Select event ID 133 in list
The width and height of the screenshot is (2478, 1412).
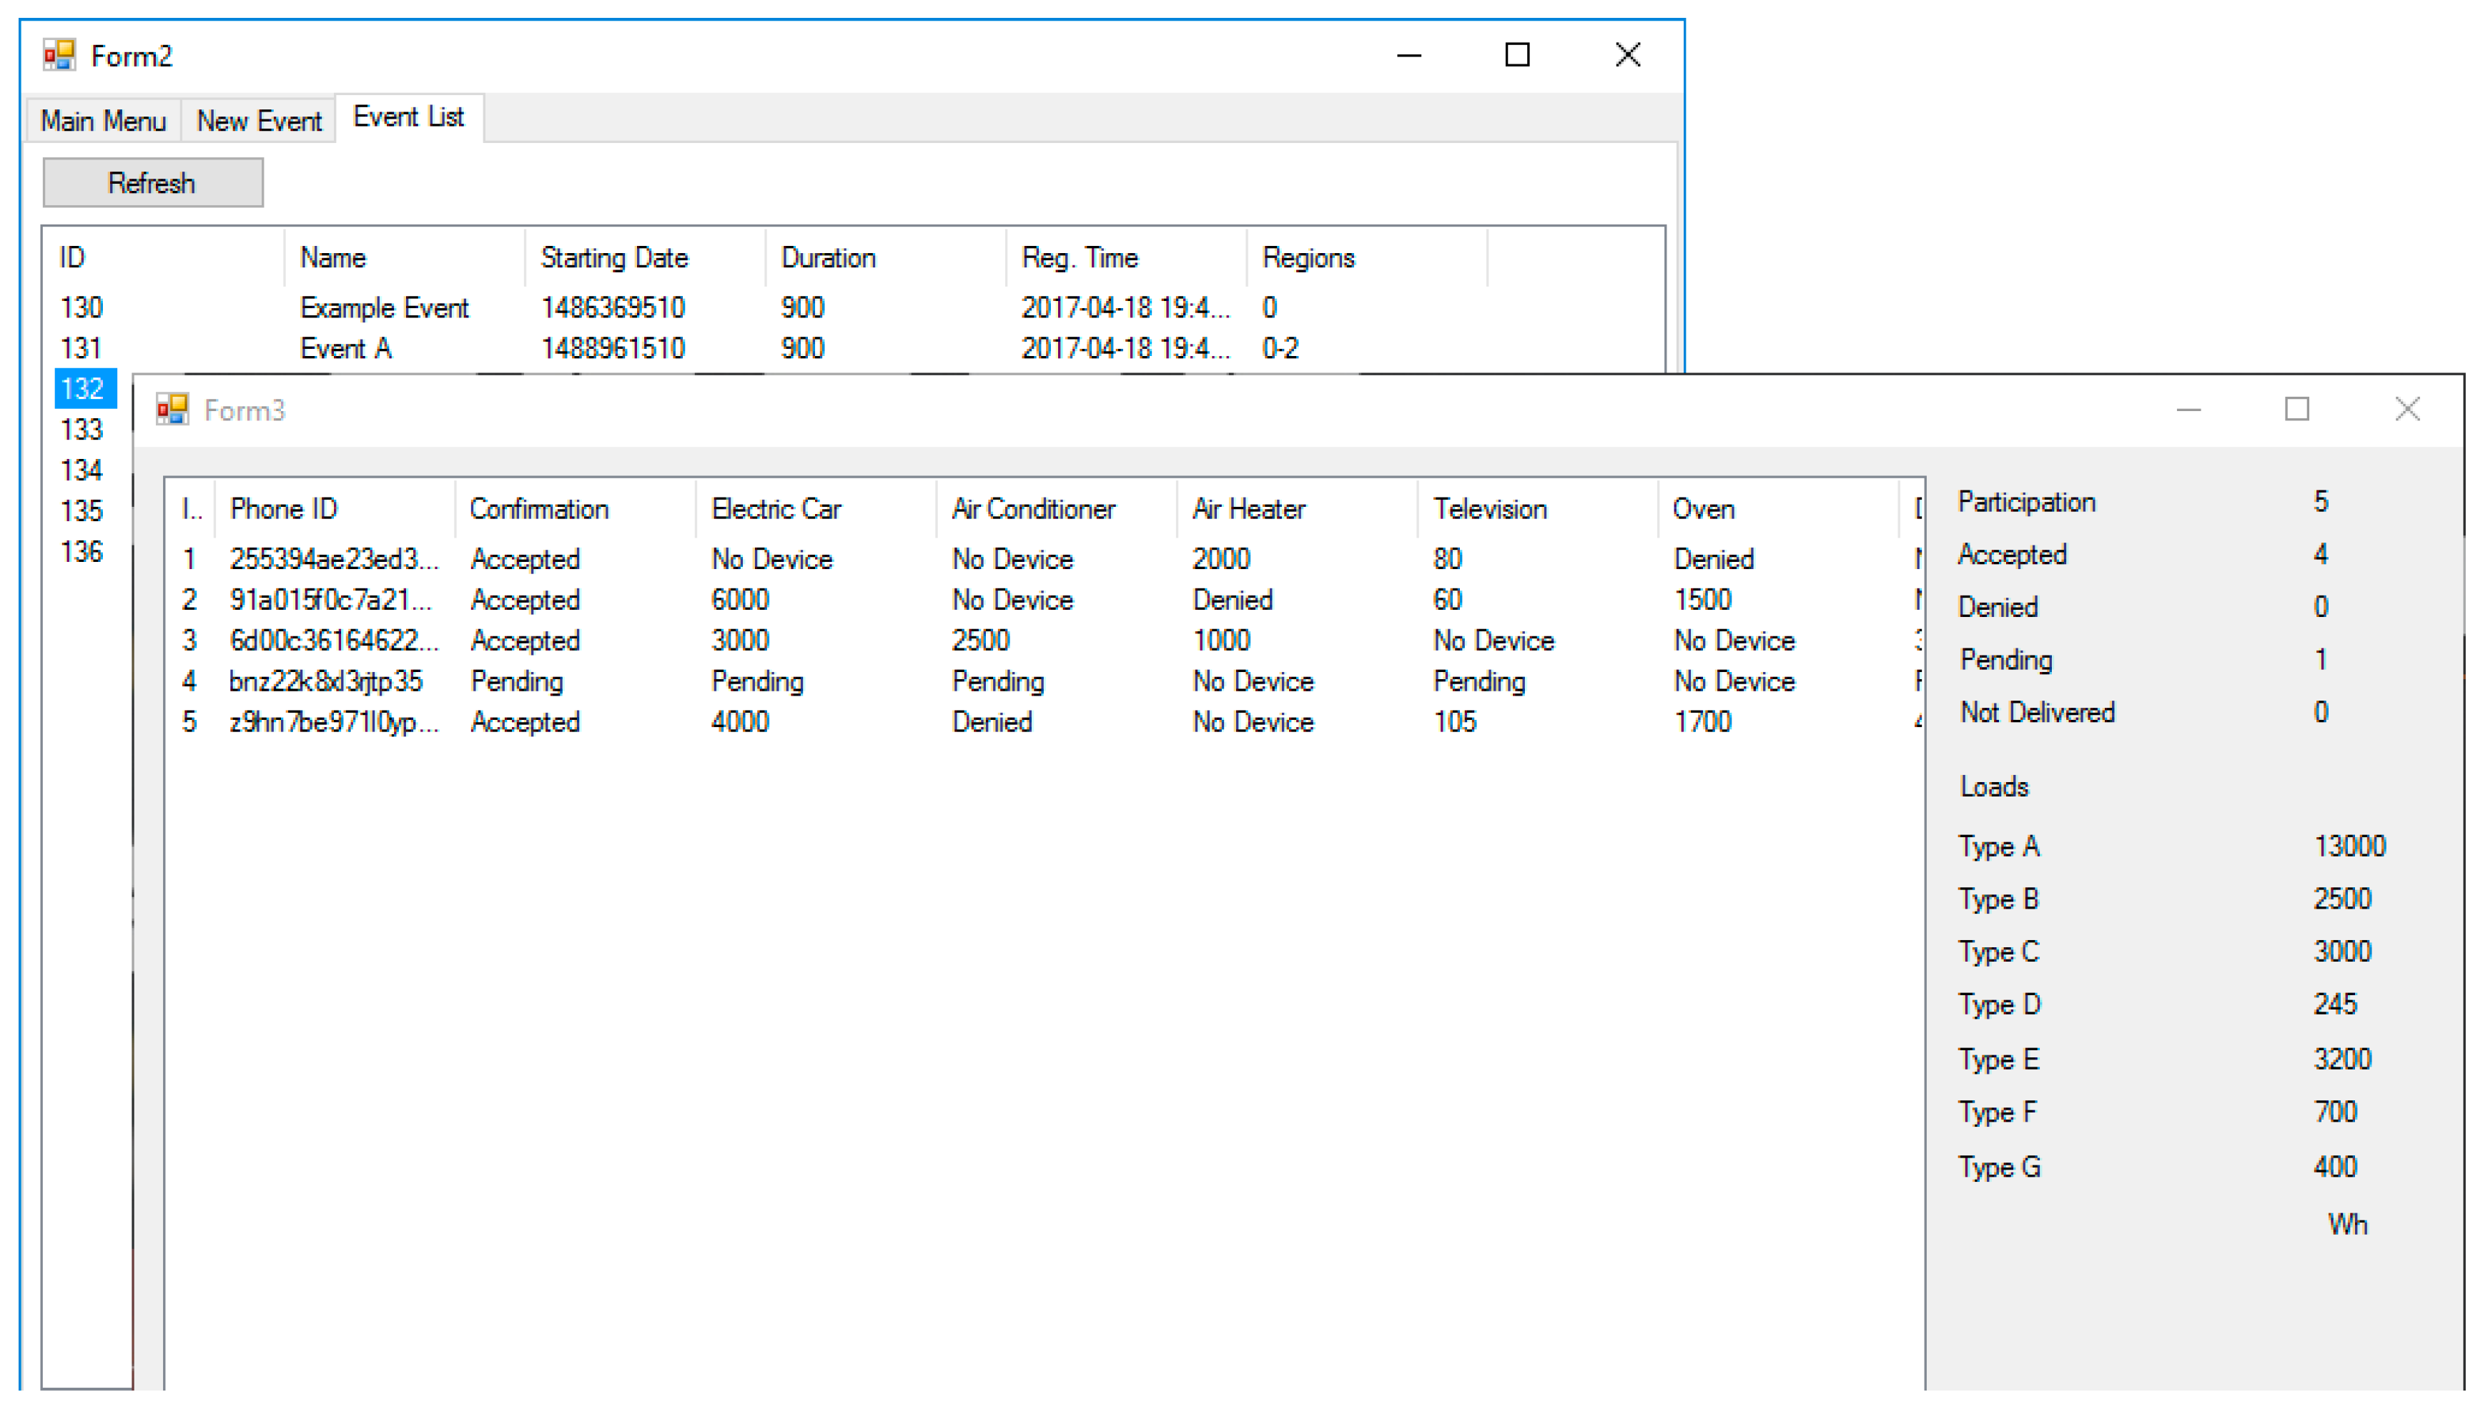coord(82,430)
